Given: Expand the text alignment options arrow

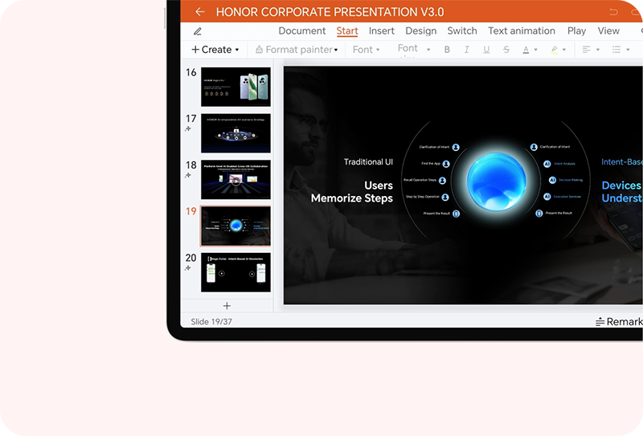Looking at the screenshot, I should 598,50.
